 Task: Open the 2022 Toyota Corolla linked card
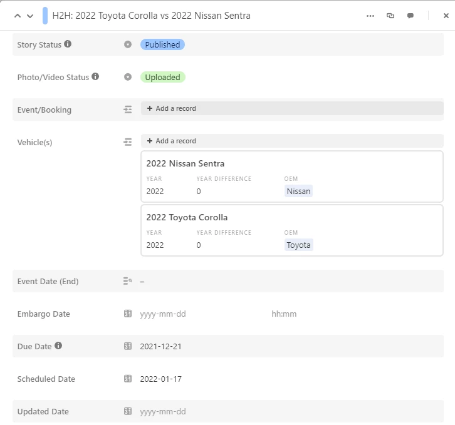point(292,230)
